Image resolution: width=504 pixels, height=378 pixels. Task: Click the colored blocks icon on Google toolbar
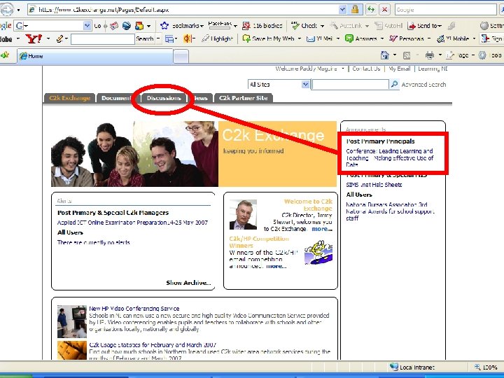tap(139, 25)
